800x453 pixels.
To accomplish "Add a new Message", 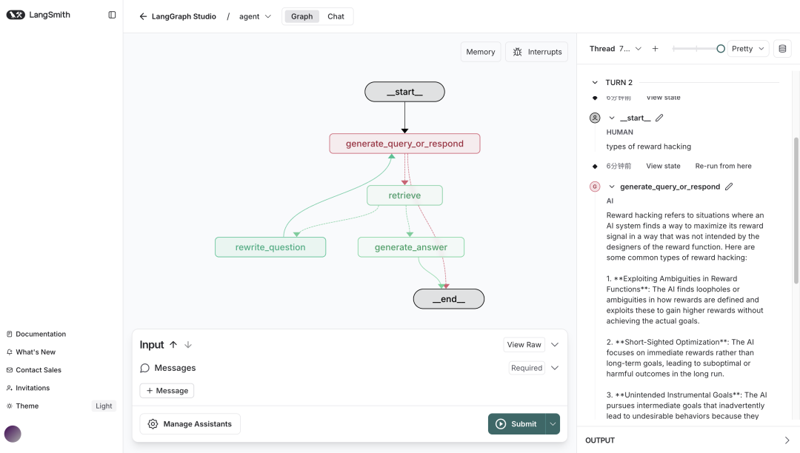I will [167, 391].
